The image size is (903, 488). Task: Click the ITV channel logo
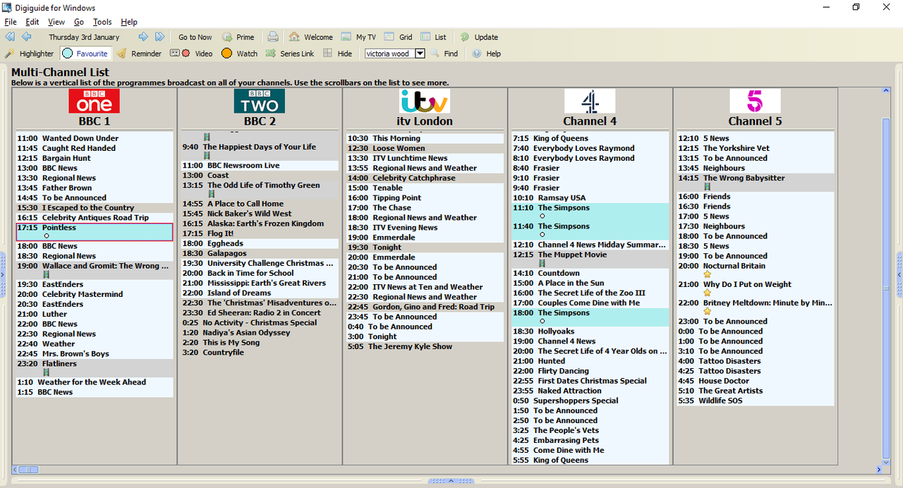coord(424,101)
